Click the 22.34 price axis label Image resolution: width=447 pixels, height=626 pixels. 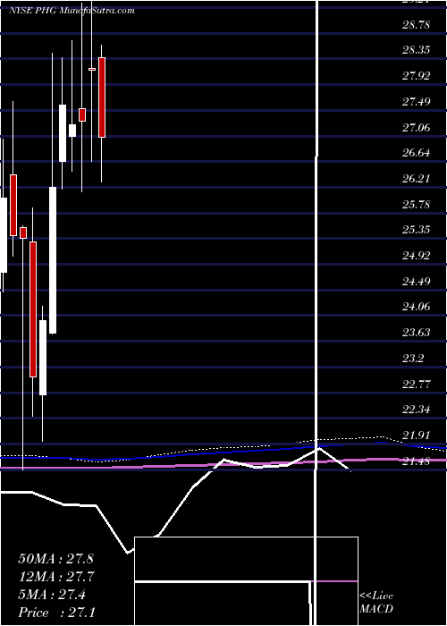(416, 410)
